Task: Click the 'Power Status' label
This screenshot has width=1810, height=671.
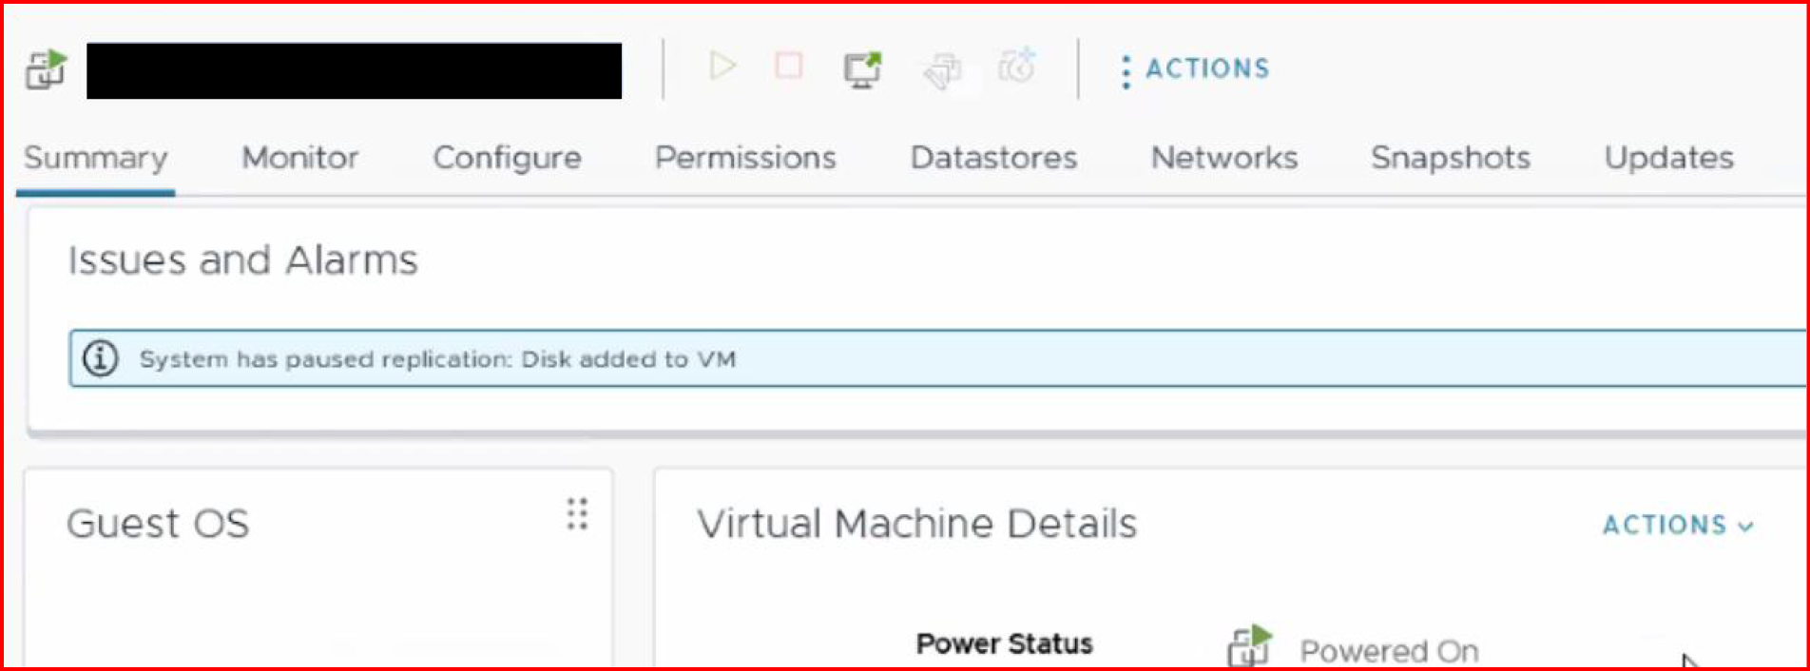Action: (1005, 643)
